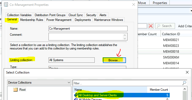Click the Comment box up arrow
Image resolution: width=192 pixels, height=100 pixels.
coord(125,35)
